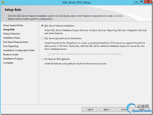Select Complete step in sidebar
Screen dimensions: 153x115
pos(8,63)
